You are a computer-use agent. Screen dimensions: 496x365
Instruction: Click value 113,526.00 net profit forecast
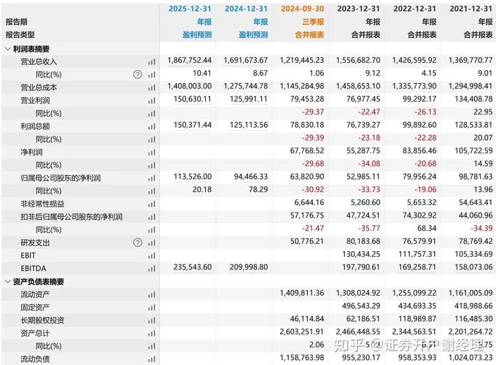pos(193,177)
